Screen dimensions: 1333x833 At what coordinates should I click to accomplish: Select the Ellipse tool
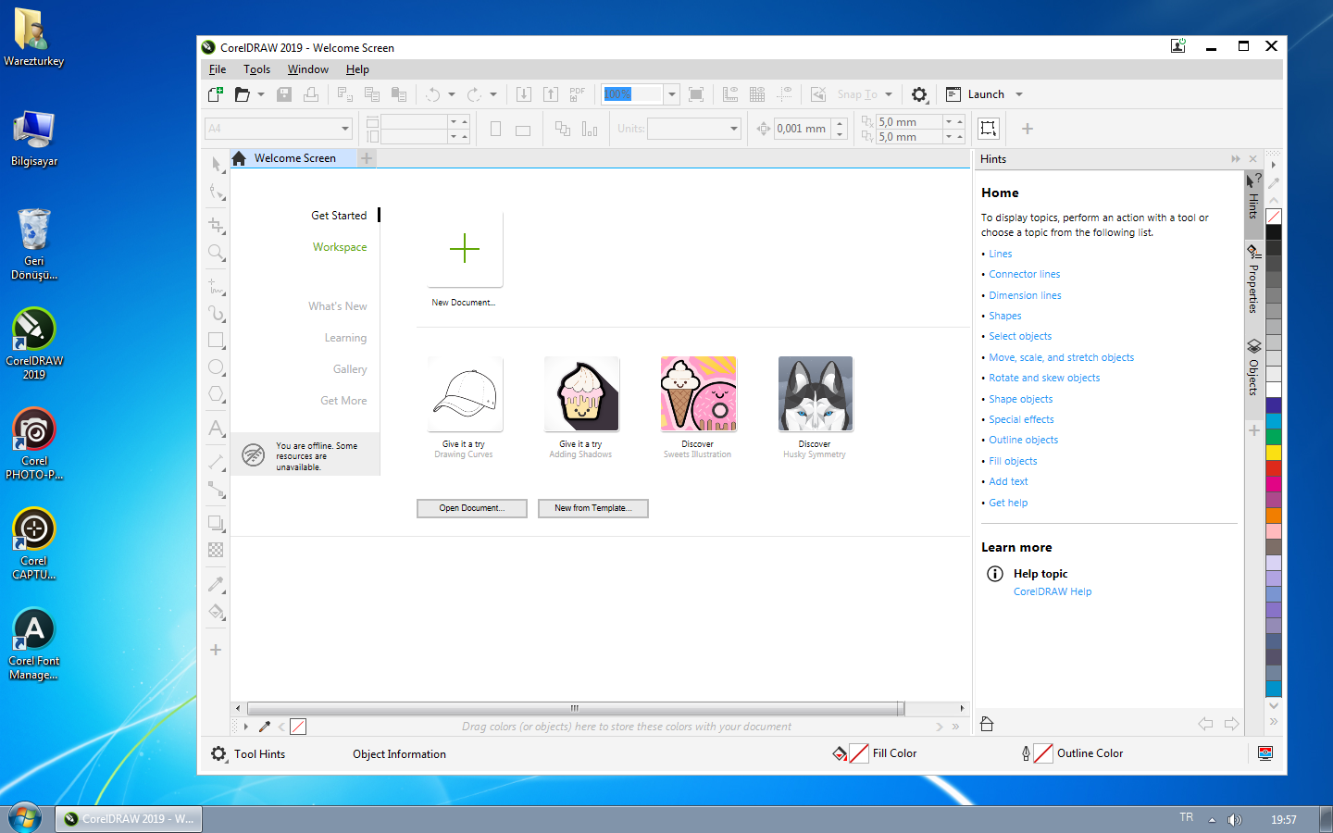click(x=217, y=367)
